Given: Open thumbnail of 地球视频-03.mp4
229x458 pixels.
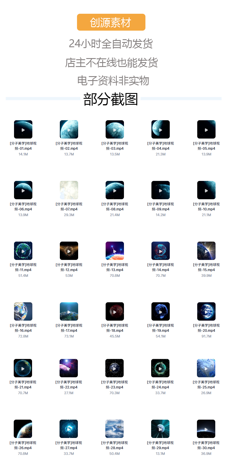Looking at the screenshot, I should point(115,129).
